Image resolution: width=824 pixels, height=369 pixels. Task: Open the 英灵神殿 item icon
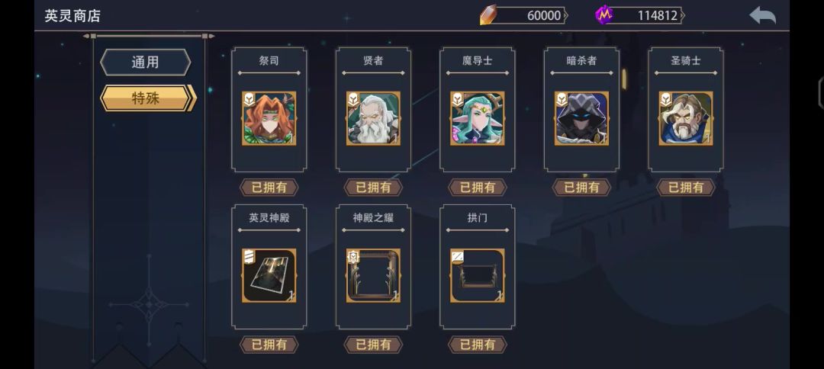pyautogui.click(x=269, y=275)
